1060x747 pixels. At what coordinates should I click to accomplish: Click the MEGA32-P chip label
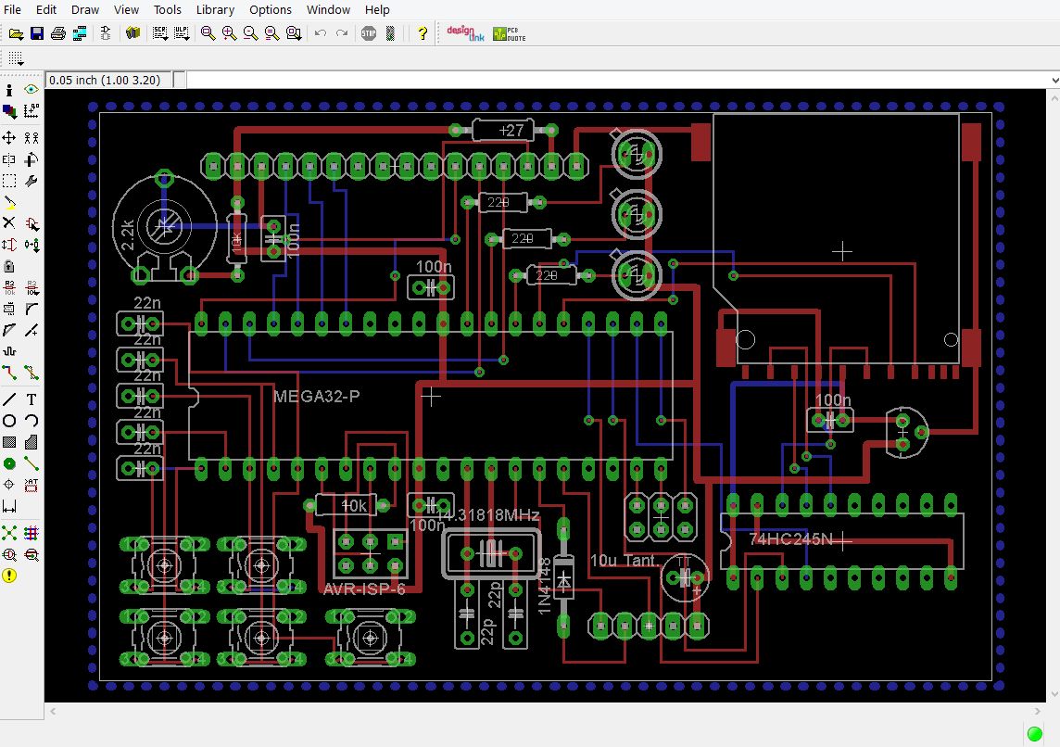pos(316,396)
